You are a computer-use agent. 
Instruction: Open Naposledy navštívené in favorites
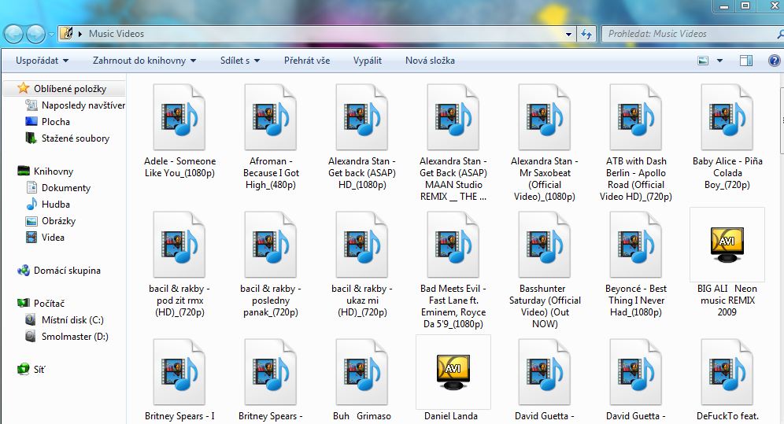(x=75, y=105)
